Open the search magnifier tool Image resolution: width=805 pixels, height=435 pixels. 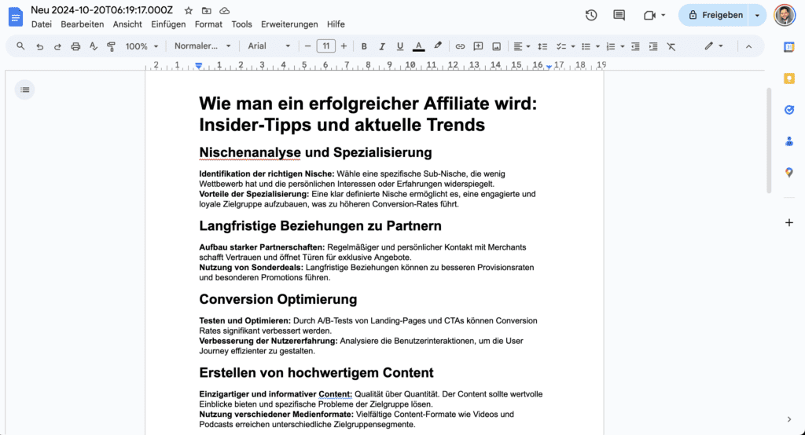point(20,46)
